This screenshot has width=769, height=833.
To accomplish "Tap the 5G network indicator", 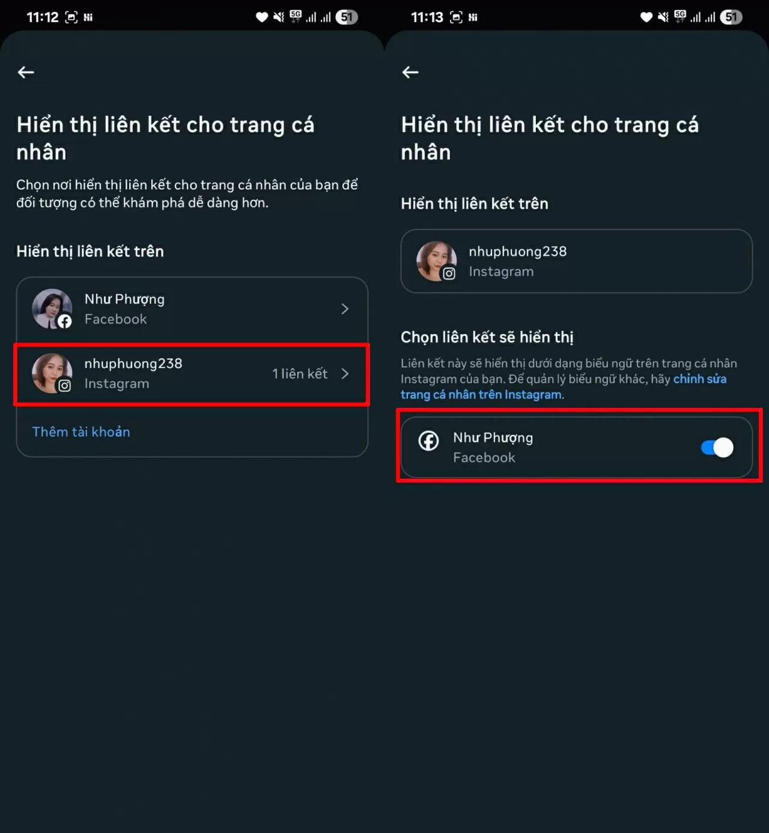I will 295,15.
